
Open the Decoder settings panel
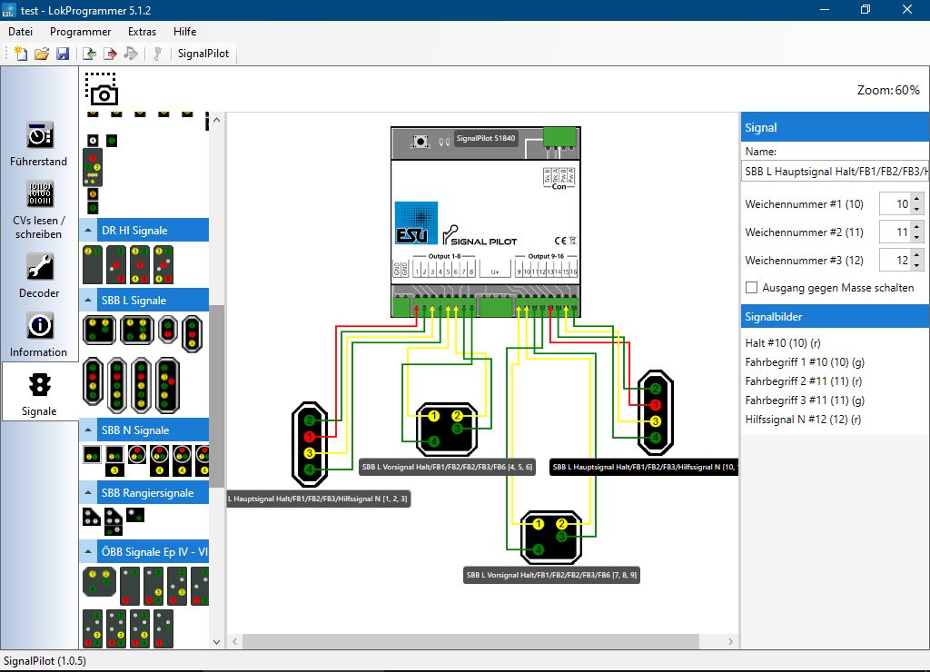pyautogui.click(x=38, y=276)
